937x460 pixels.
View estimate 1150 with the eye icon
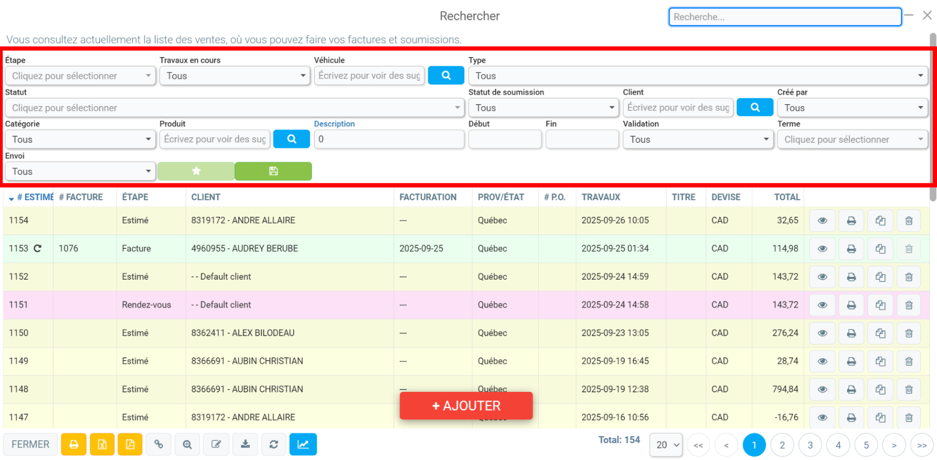point(822,333)
